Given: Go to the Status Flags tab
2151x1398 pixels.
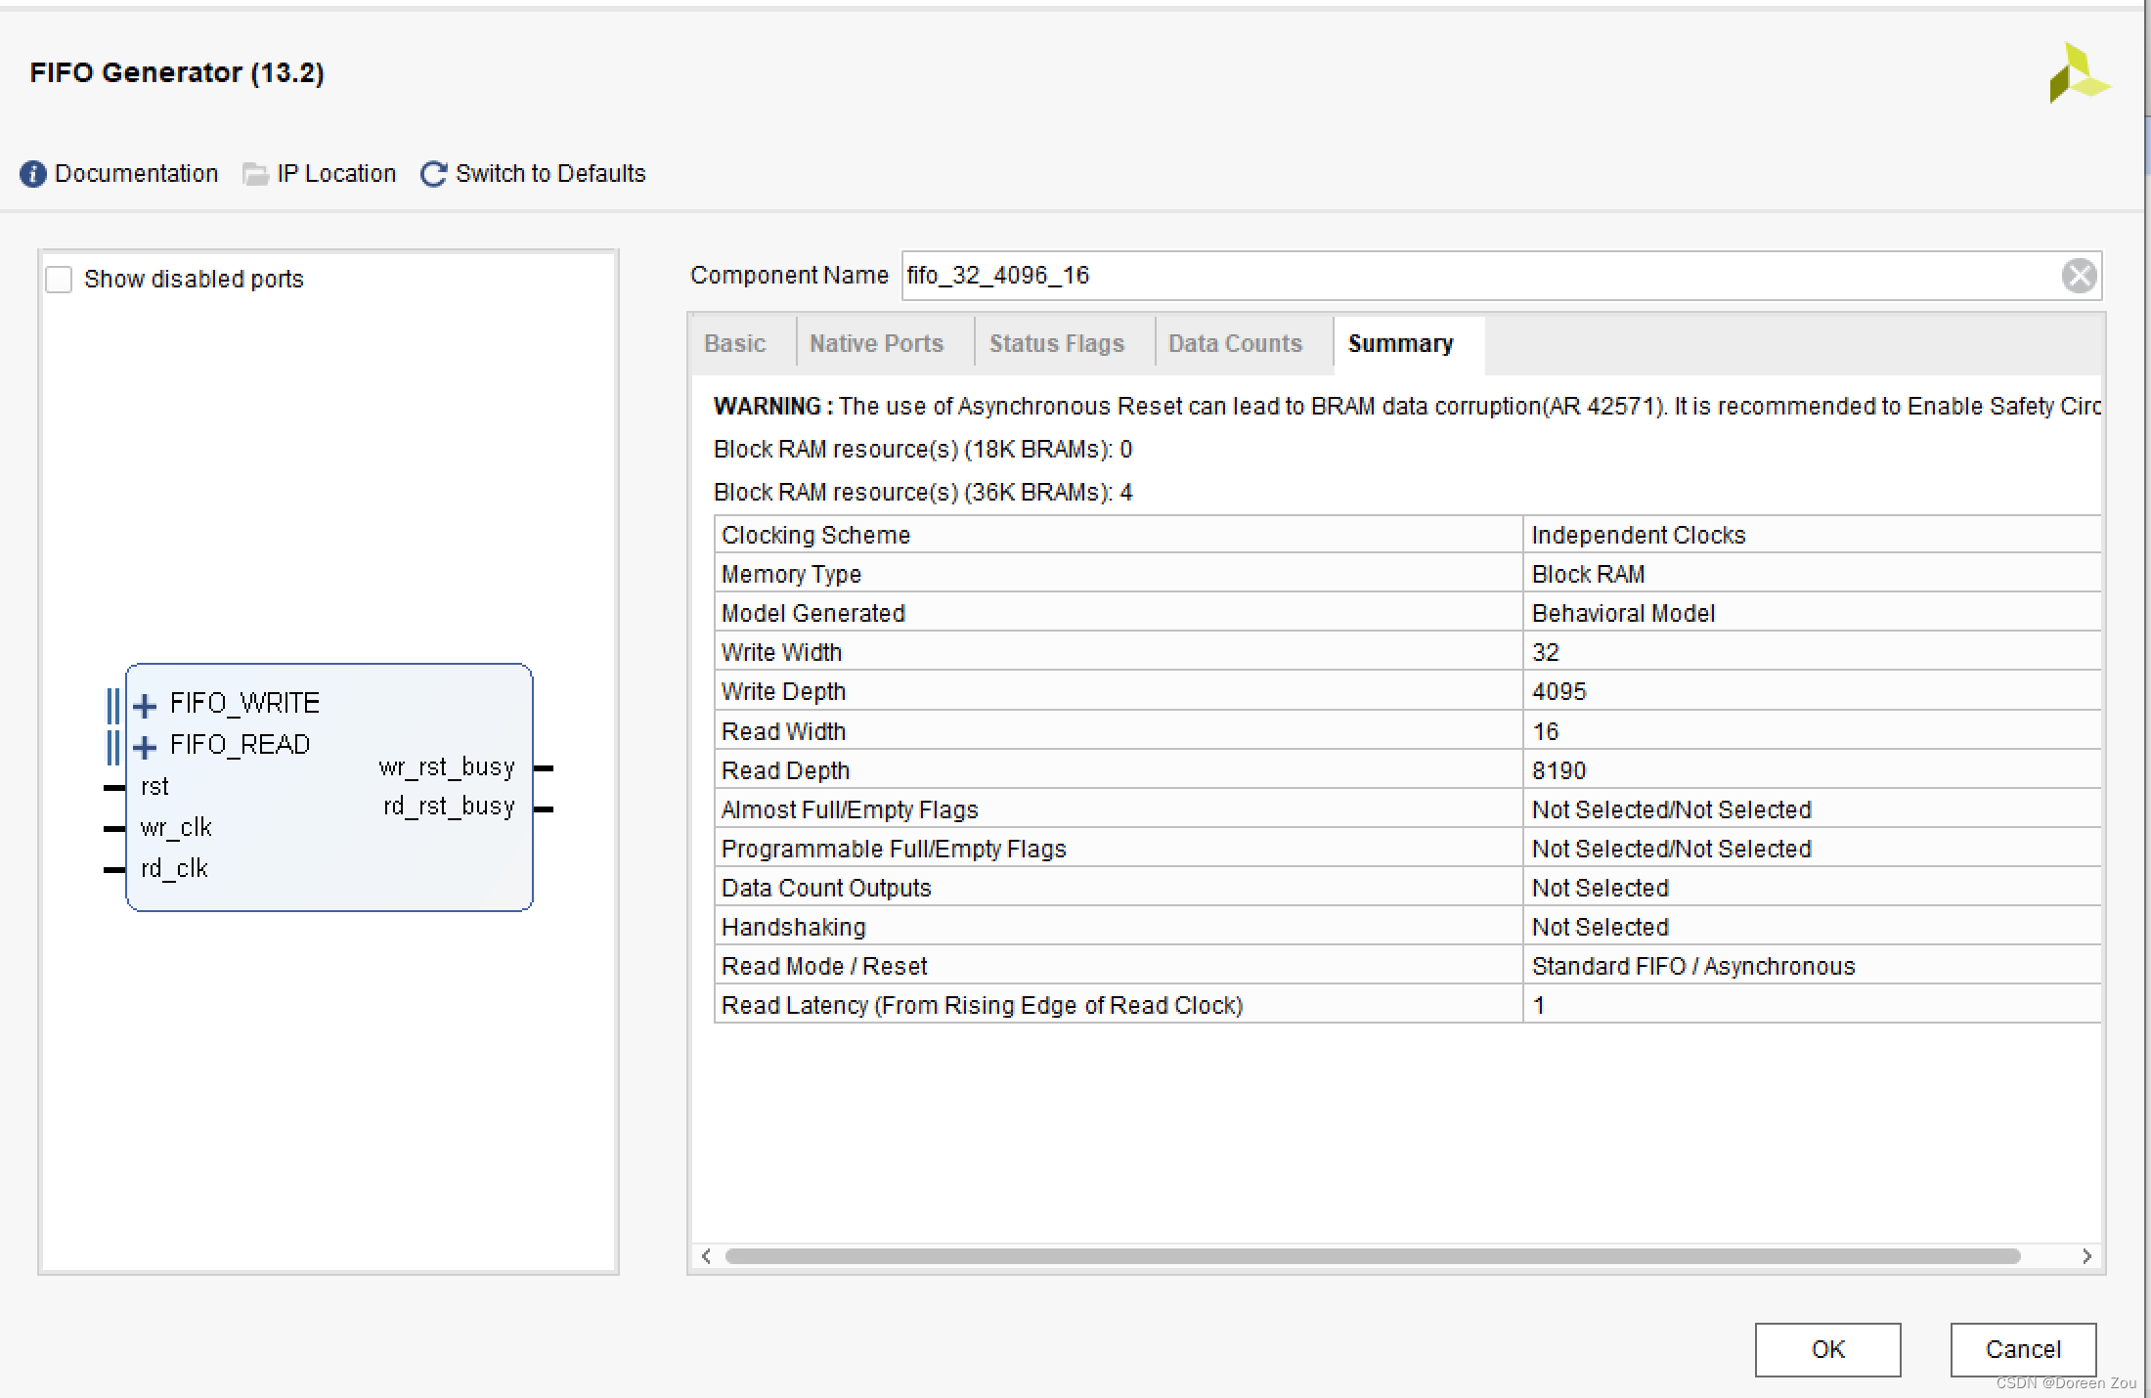Looking at the screenshot, I should [x=1056, y=344].
